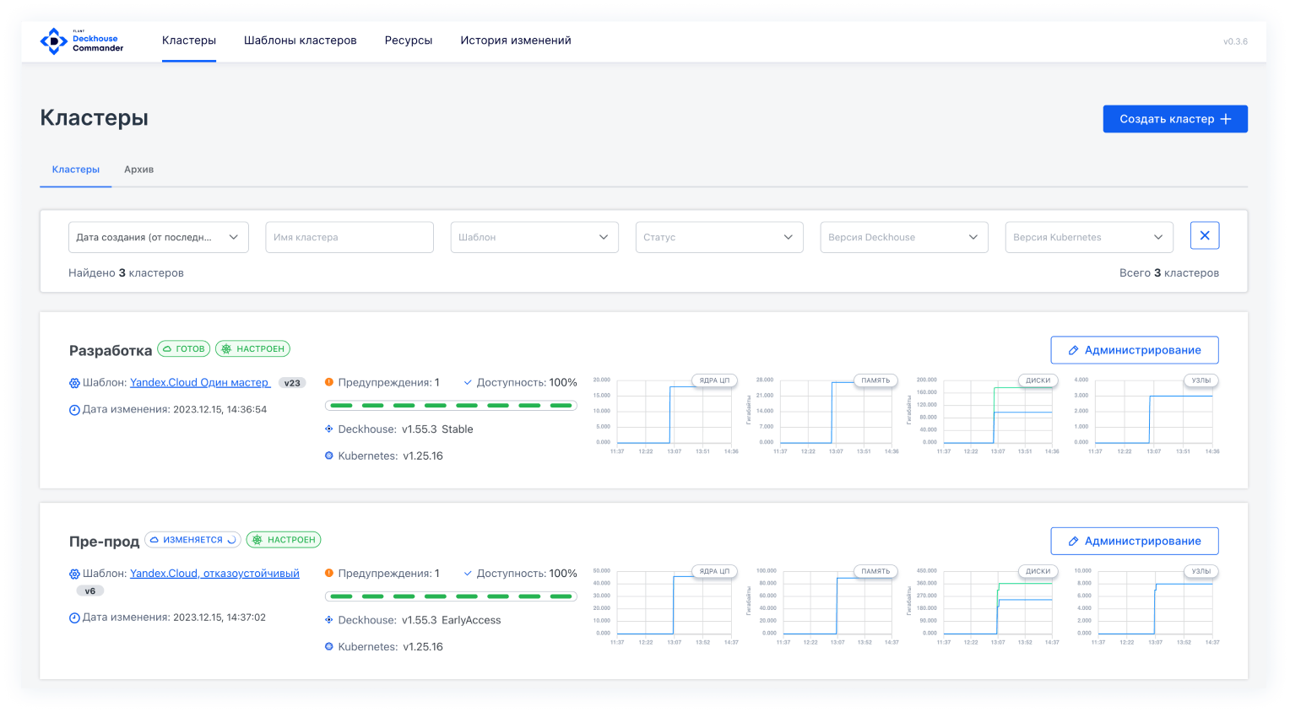Click the warning icon in Разработка card
The height and width of the screenshot is (712, 1290).
tap(329, 382)
